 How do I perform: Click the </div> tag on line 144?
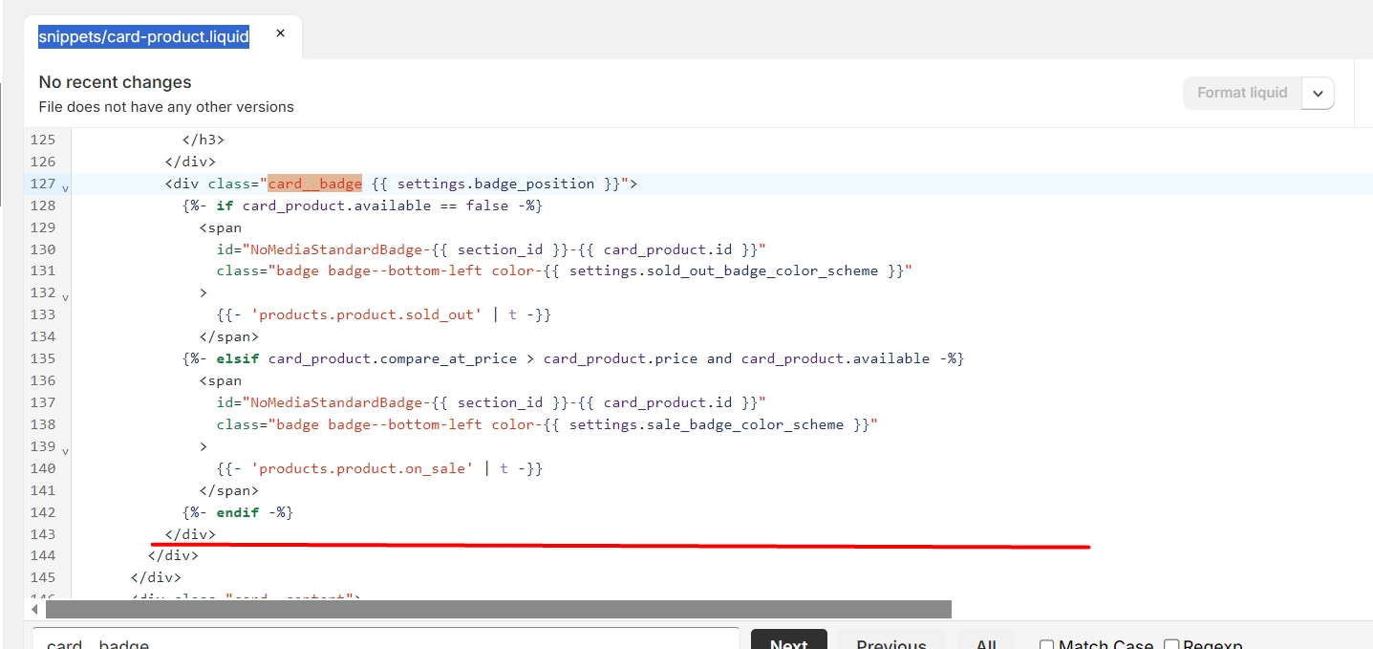pyautogui.click(x=173, y=555)
